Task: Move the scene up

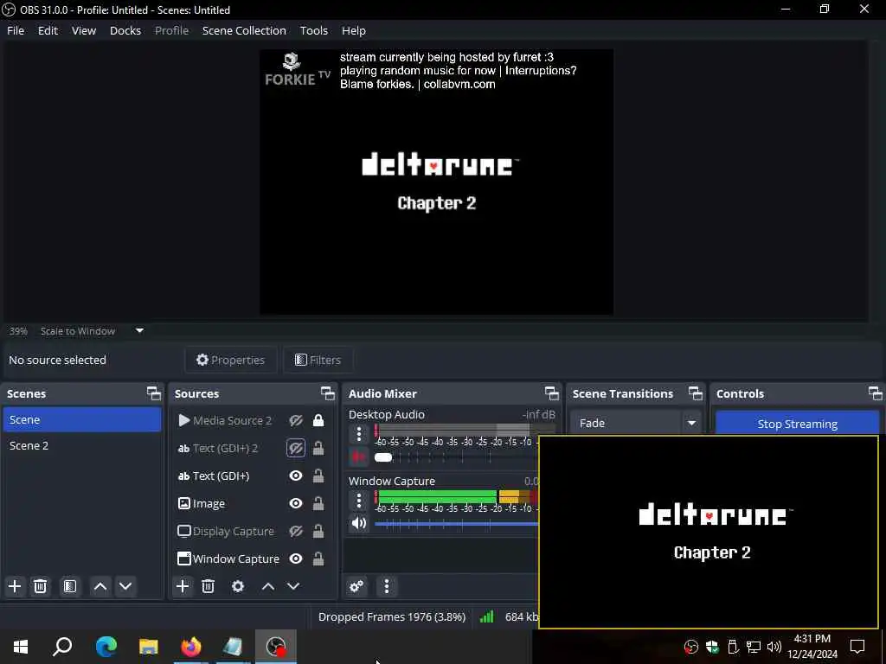Action: pos(100,586)
